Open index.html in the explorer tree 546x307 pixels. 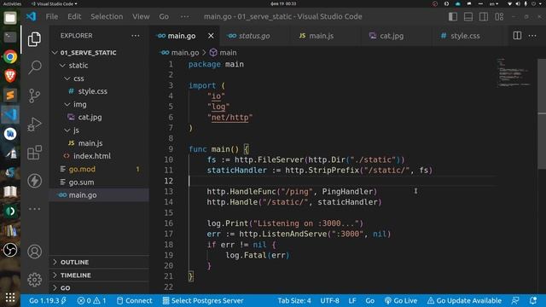(99, 156)
